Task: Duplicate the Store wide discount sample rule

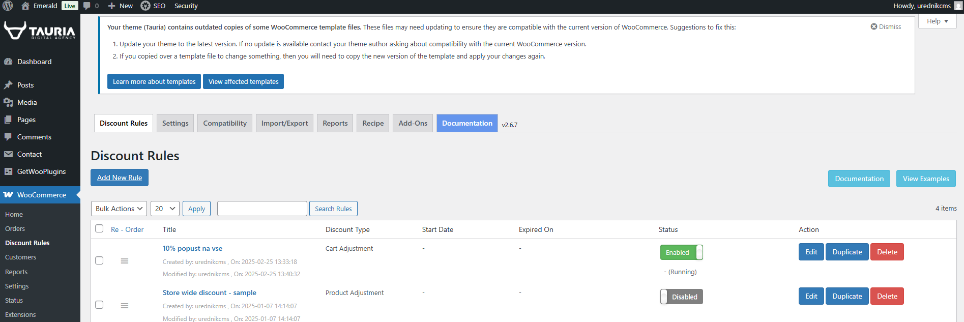Action: (x=847, y=296)
